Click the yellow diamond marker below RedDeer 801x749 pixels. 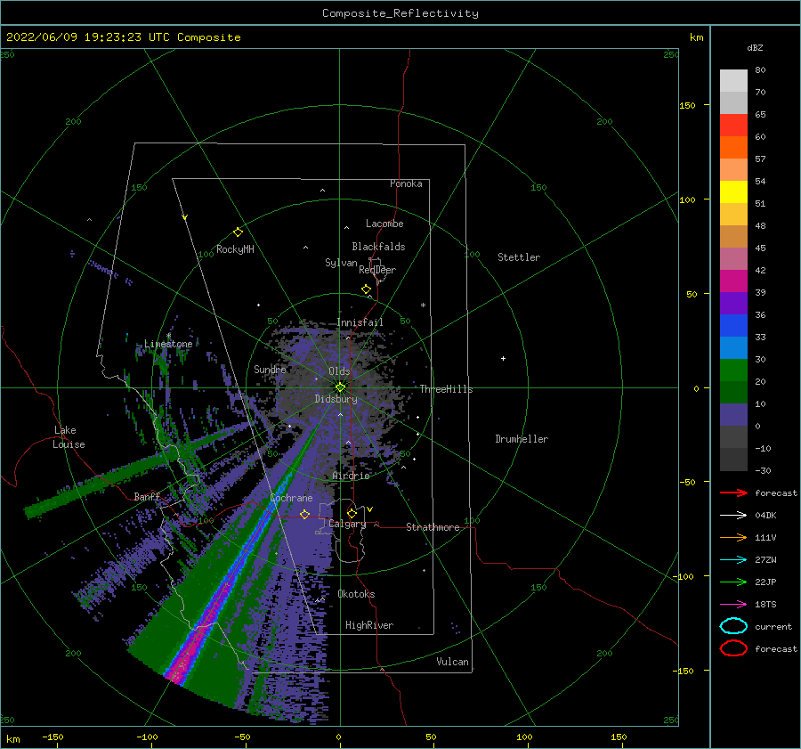[366, 289]
